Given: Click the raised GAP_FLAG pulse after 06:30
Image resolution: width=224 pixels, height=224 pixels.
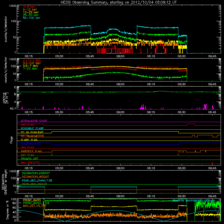Looking at the screenshot, I should (x=191, y=125).
